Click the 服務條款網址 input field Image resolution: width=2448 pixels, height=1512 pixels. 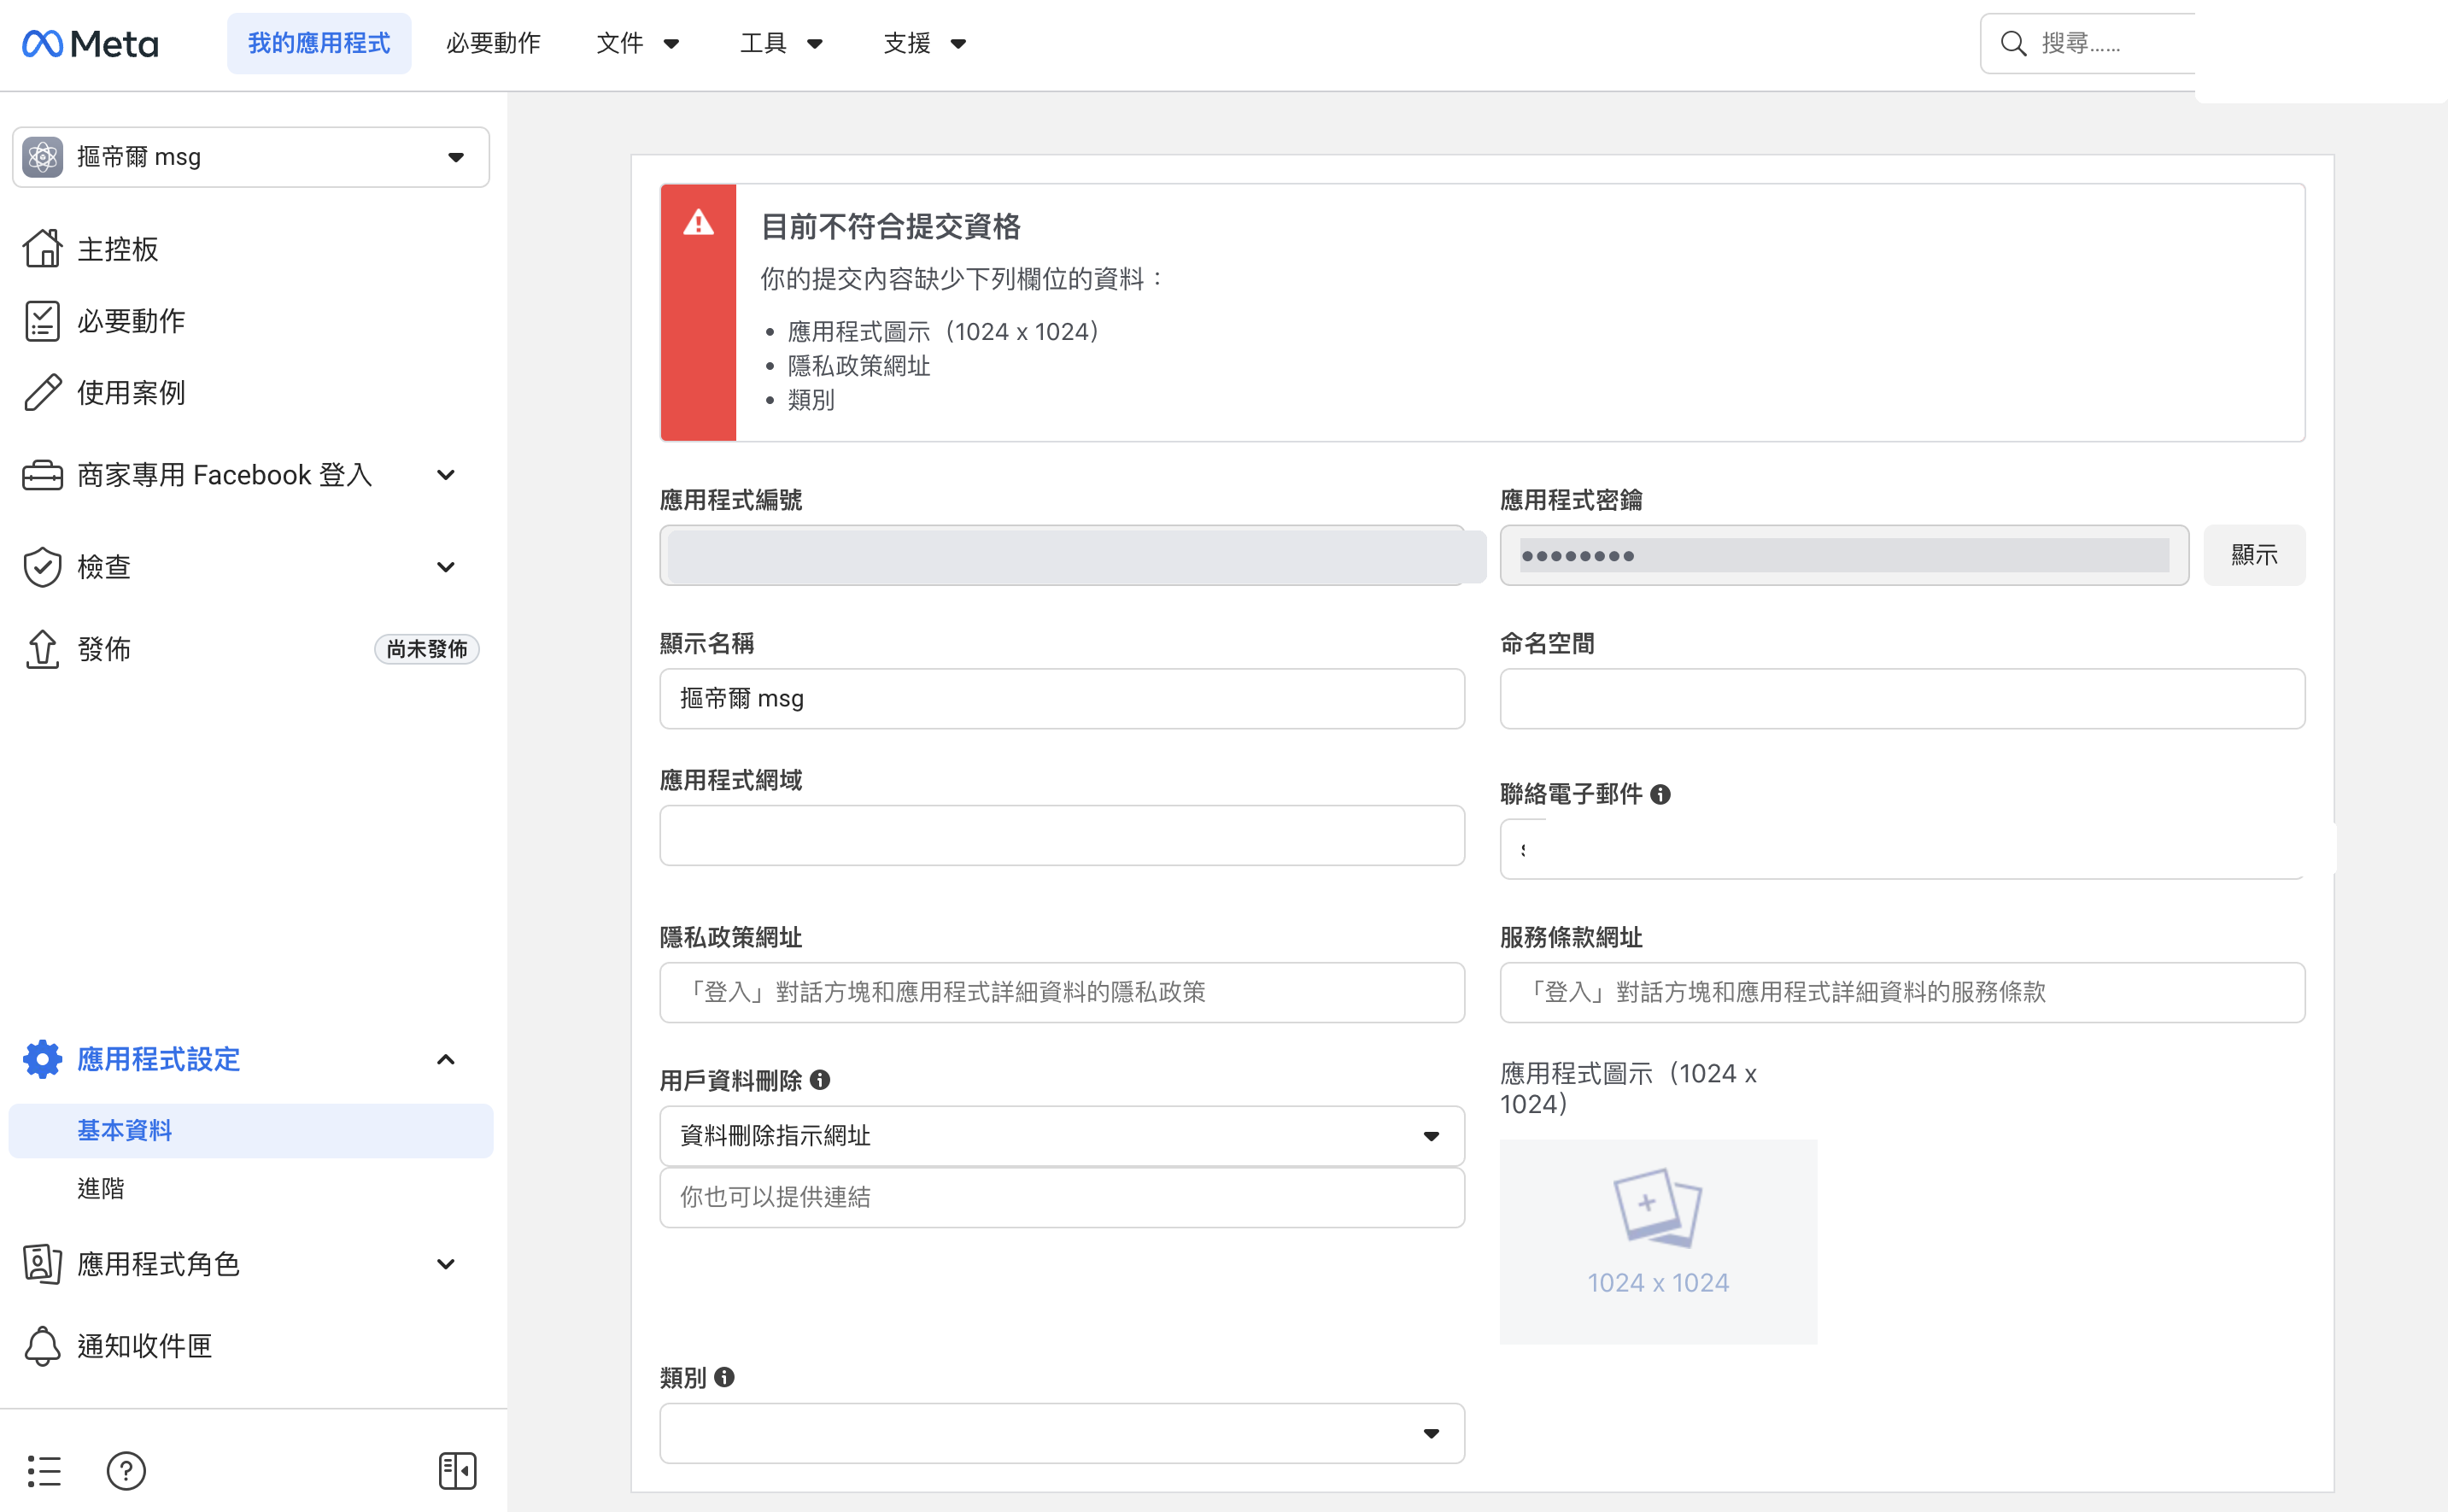1901,991
